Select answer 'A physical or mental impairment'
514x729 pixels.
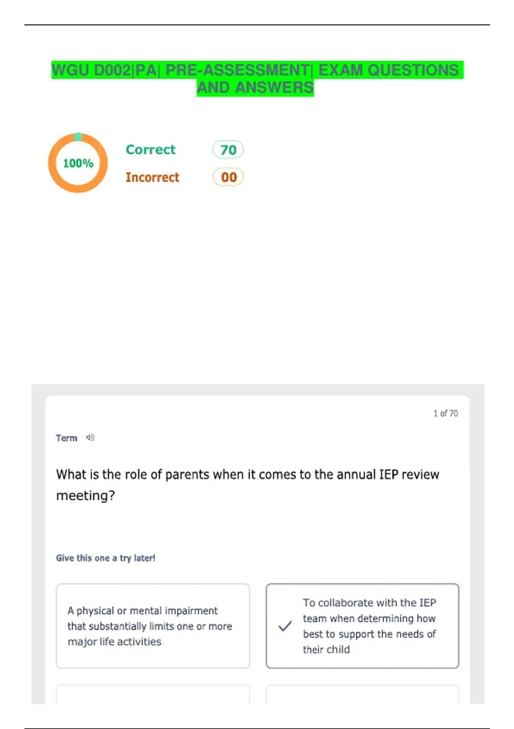tap(153, 626)
